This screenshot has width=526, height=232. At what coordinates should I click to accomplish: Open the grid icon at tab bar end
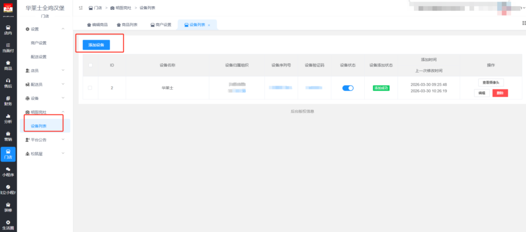523,23
